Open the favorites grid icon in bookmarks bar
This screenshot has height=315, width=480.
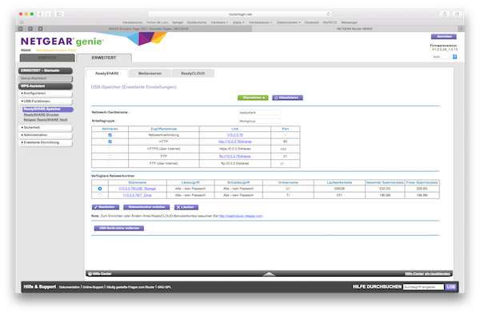22,22
